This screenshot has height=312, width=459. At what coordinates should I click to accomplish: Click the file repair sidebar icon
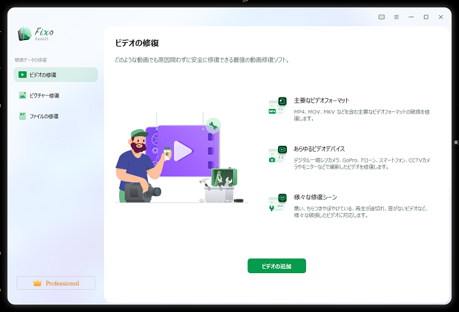click(22, 116)
